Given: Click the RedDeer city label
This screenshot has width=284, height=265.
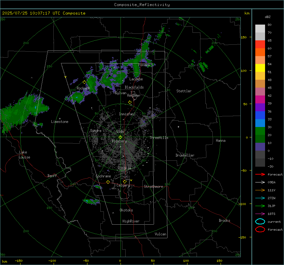Looking at the screenshot, I should pyautogui.click(x=134, y=95).
